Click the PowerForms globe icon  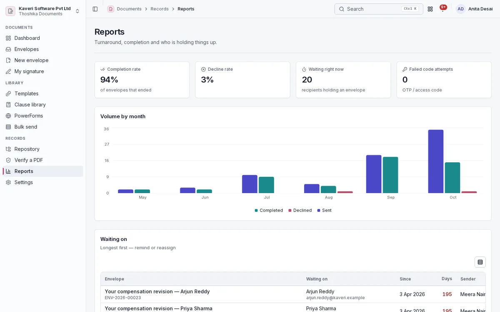[8, 116]
